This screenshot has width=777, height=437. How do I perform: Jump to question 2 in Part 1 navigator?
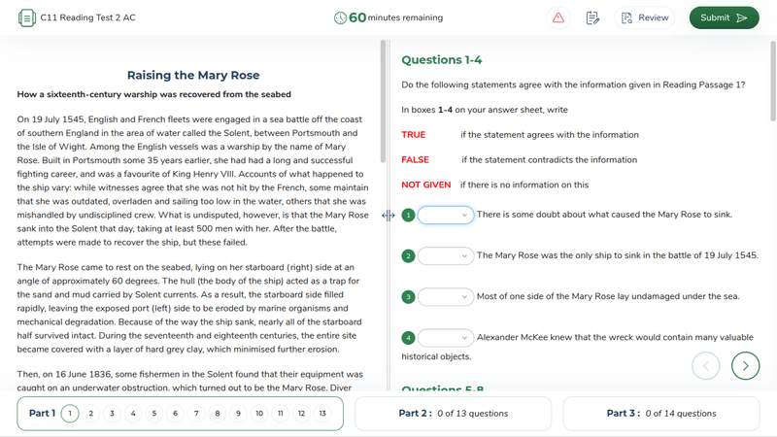coord(90,414)
